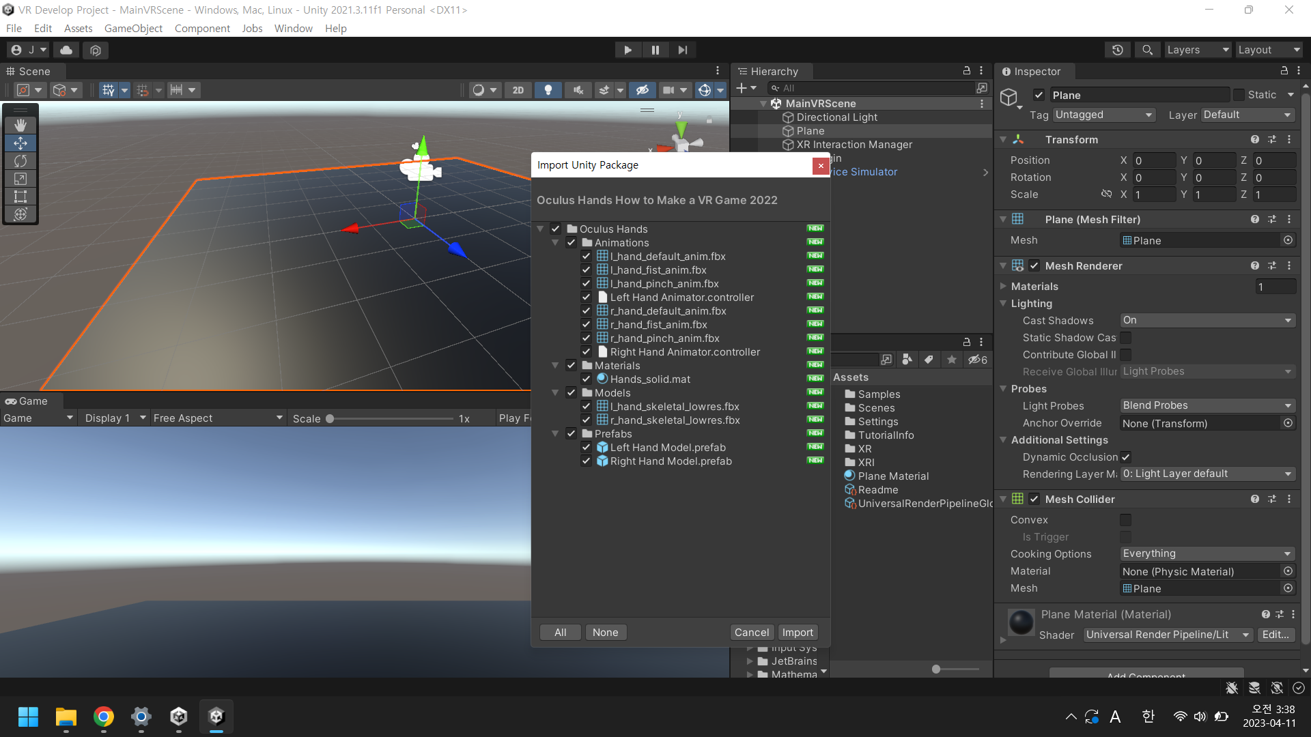The width and height of the screenshot is (1311, 737).
Task: Select the Rect tool in Scene
Action: pos(20,197)
